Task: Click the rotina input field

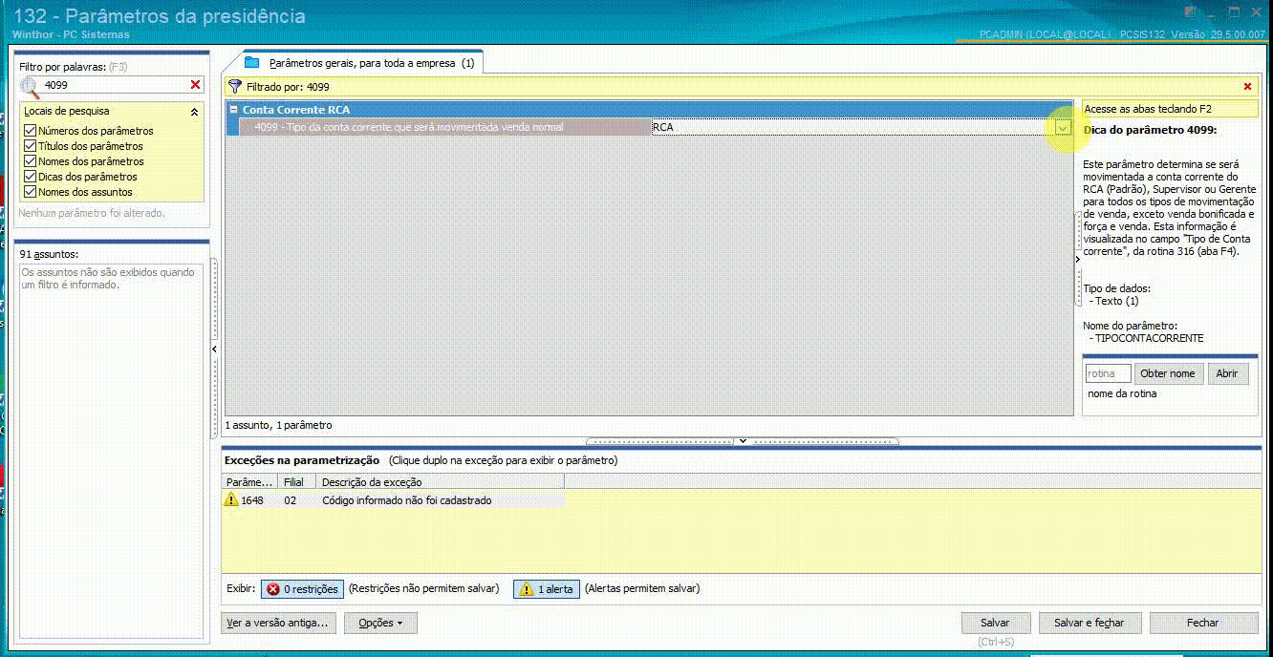Action: point(1109,373)
